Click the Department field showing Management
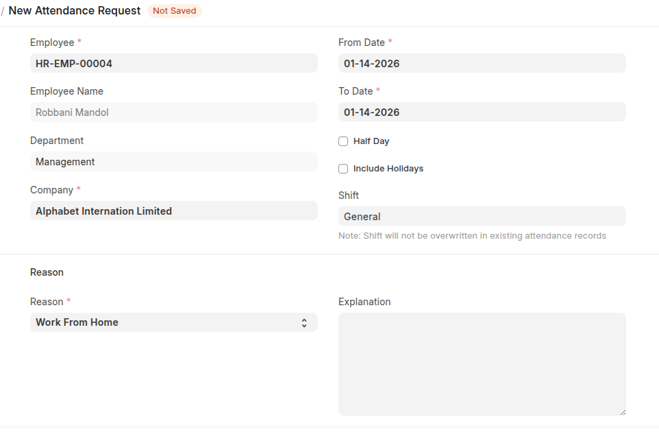Image resolution: width=659 pixels, height=441 pixels. click(173, 162)
